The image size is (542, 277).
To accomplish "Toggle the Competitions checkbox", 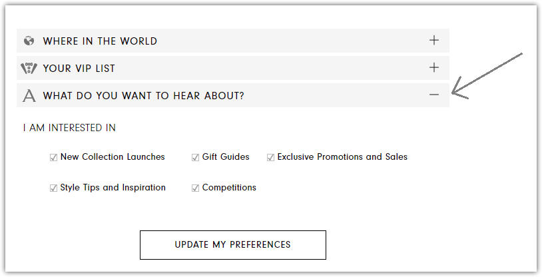I will (196, 188).
